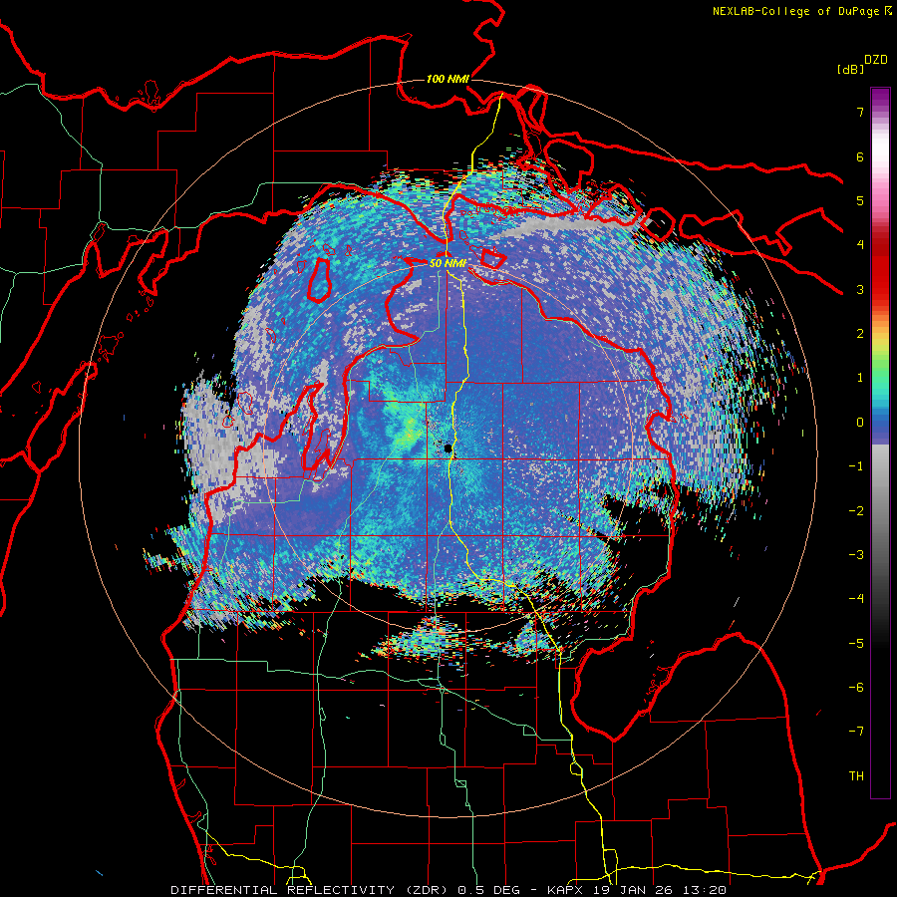
Task: Click the DZD legend title
Action: pyautogui.click(x=876, y=60)
